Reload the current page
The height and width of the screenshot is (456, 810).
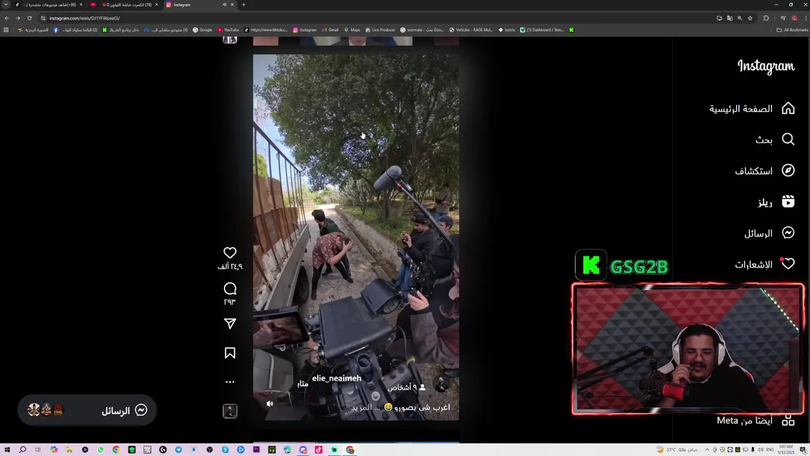click(x=29, y=18)
